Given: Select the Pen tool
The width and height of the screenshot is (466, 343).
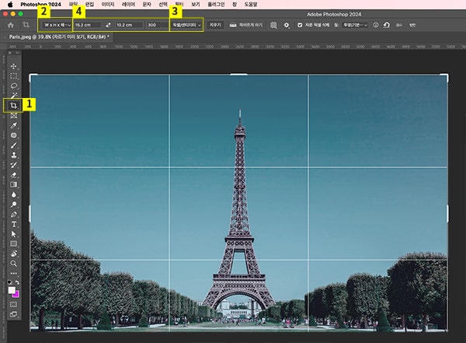Looking at the screenshot, I should point(14,214).
